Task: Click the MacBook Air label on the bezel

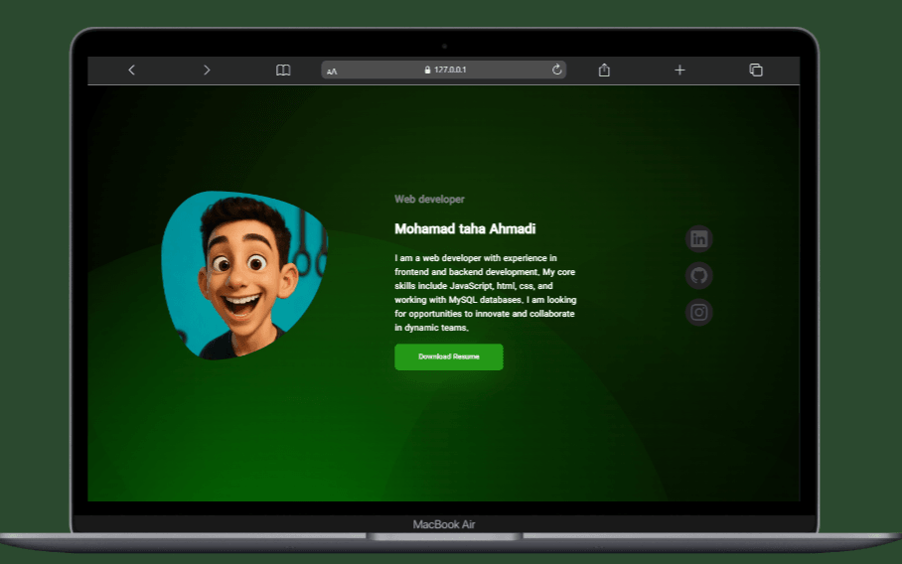Action: click(x=443, y=524)
